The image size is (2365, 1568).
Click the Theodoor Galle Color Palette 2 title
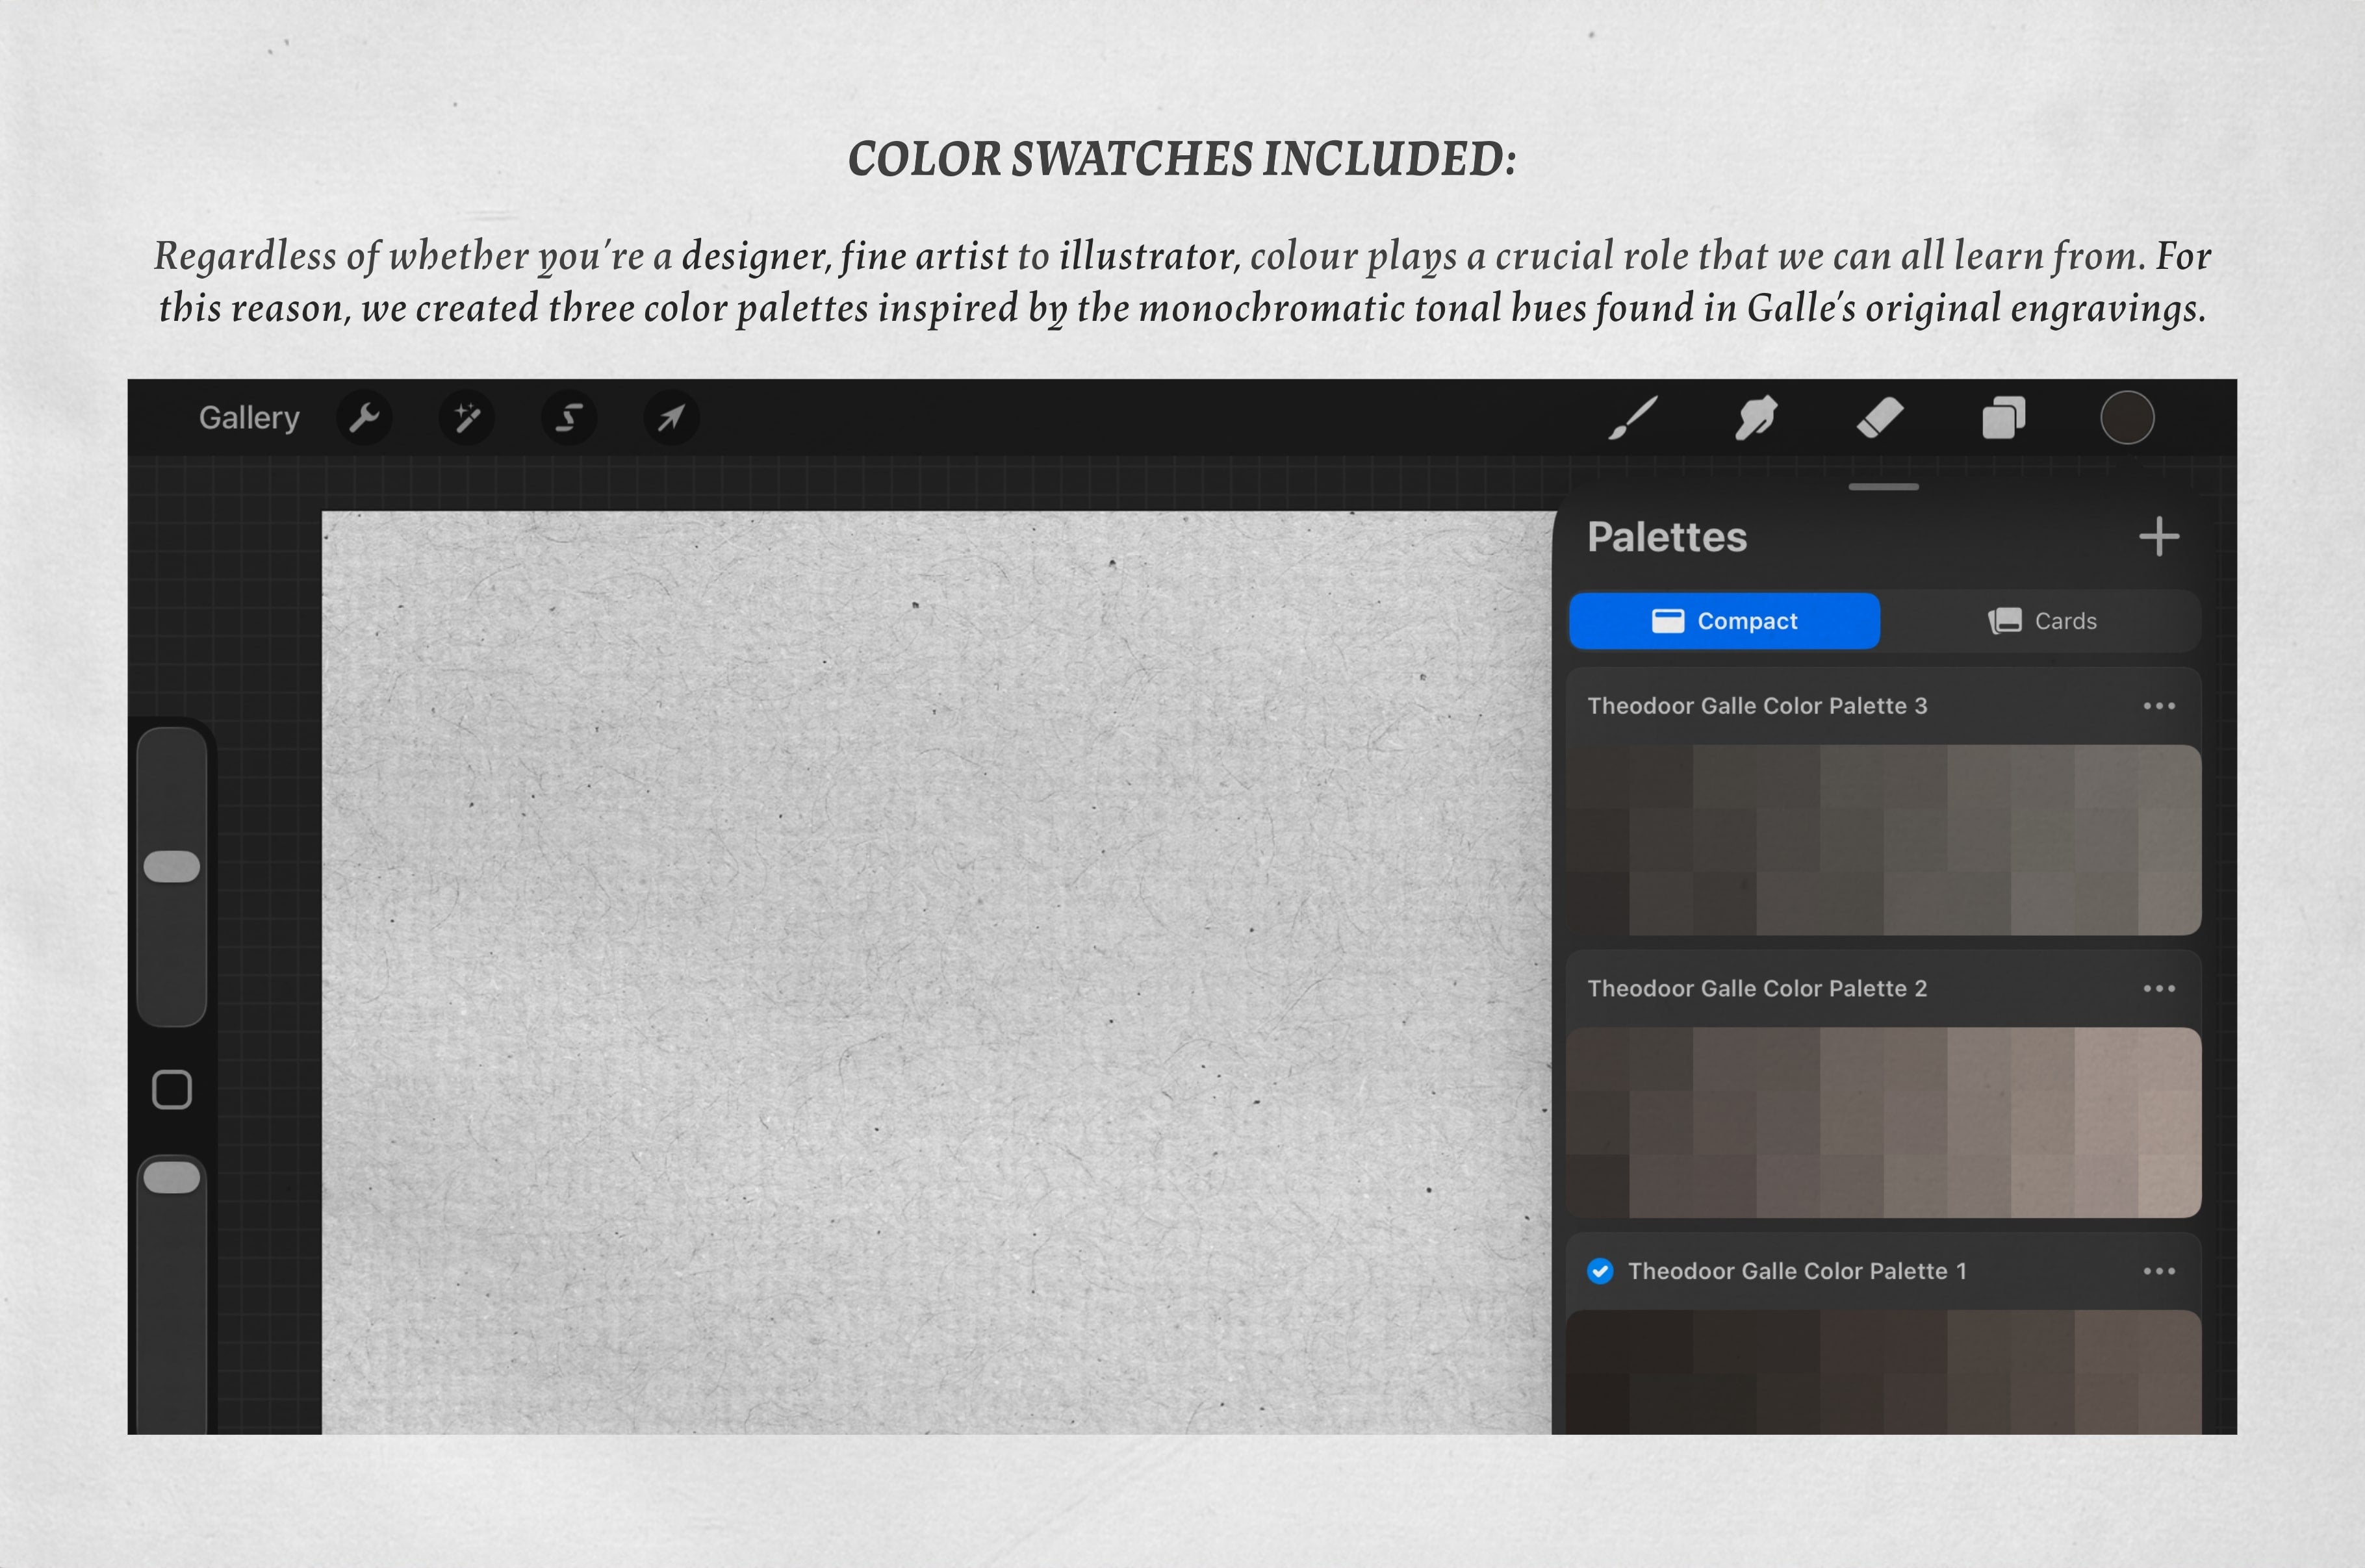click(x=1757, y=989)
